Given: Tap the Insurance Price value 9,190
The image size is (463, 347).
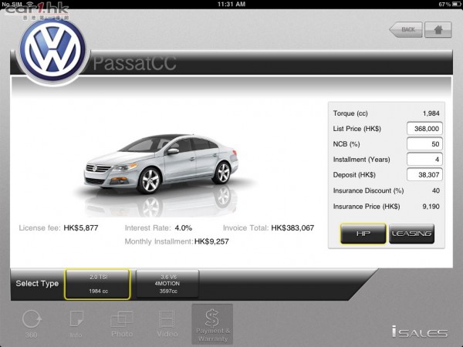Looking at the screenshot, I should [x=431, y=206].
